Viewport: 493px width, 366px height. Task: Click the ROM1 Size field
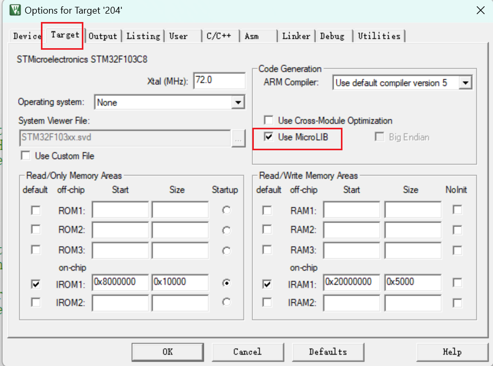[x=180, y=209]
